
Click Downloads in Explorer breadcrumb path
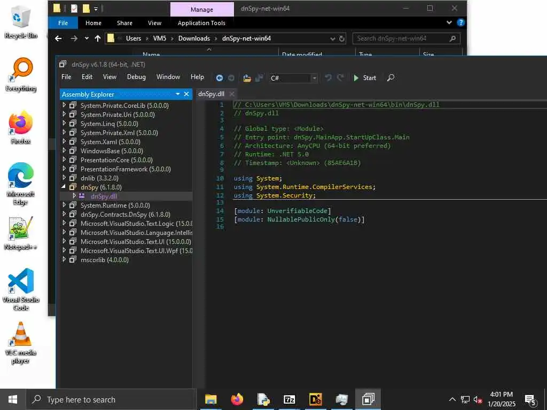[x=194, y=38]
